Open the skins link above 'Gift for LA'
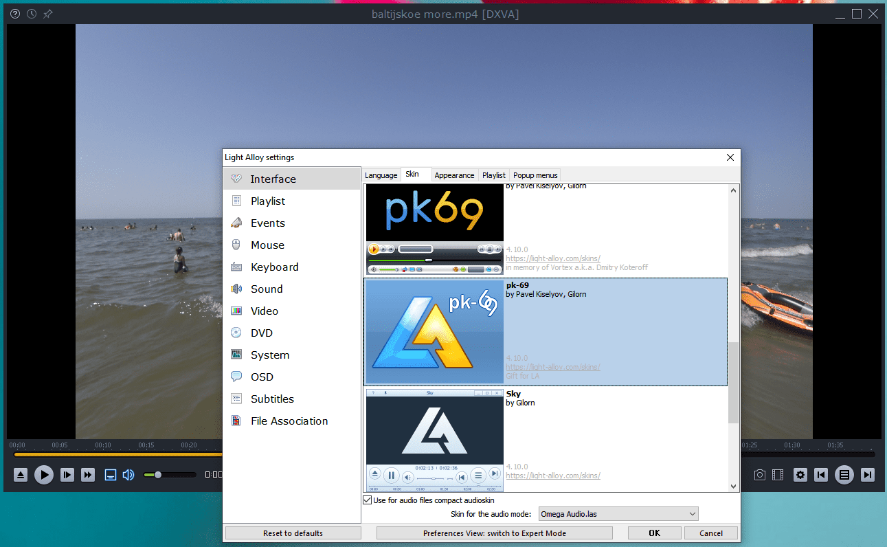The height and width of the screenshot is (547, 887). click(x=553, y=367)
